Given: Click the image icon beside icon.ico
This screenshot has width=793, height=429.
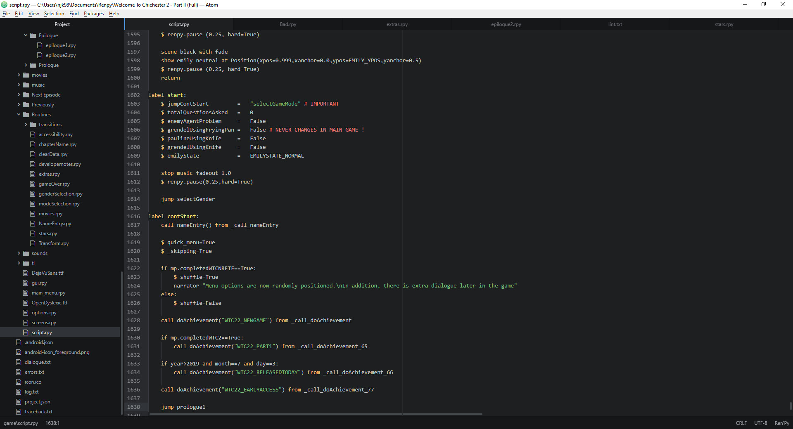Looking at the screenshot, I should pyautogui.click(x=19, y=382).
